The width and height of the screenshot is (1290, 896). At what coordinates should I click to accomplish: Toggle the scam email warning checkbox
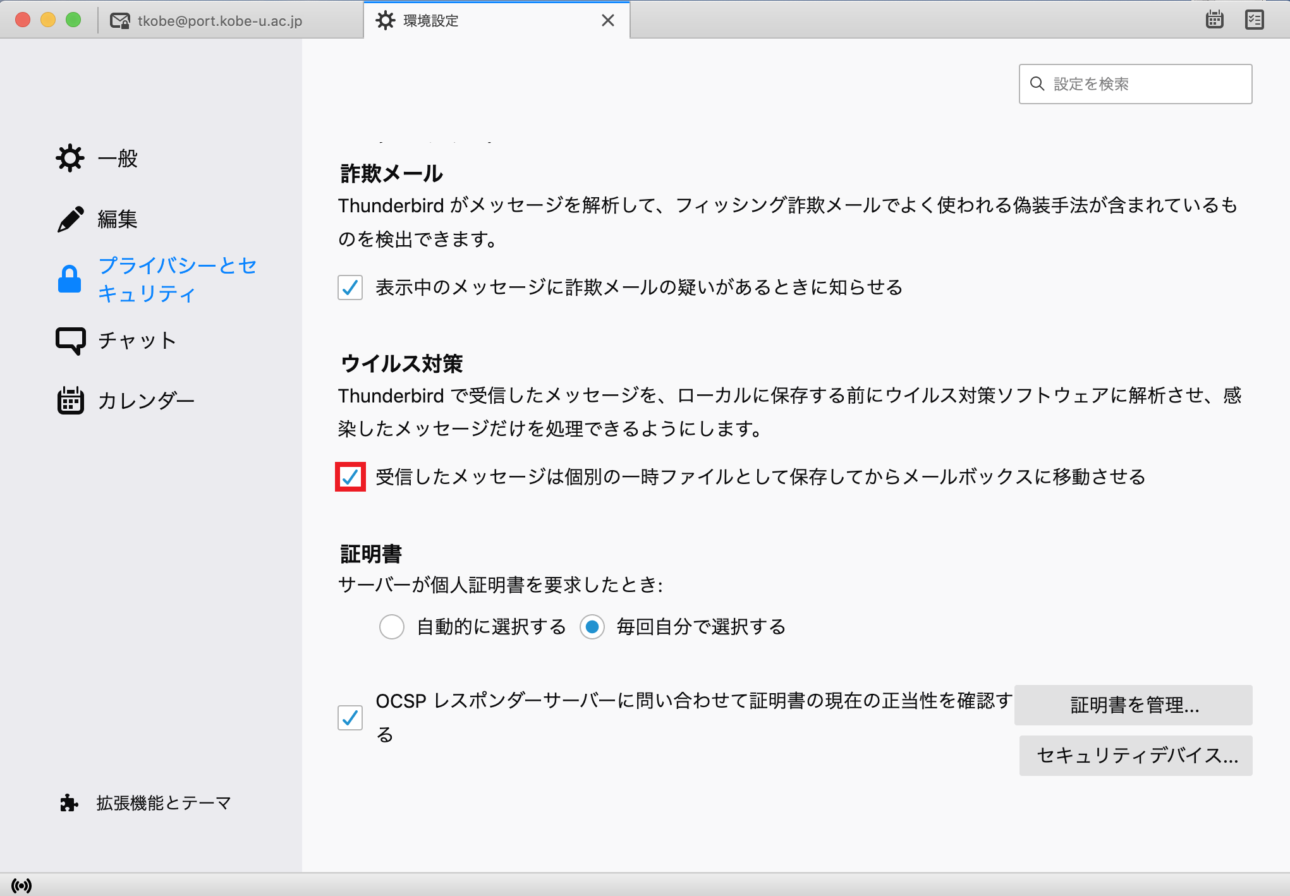(350, 288)
